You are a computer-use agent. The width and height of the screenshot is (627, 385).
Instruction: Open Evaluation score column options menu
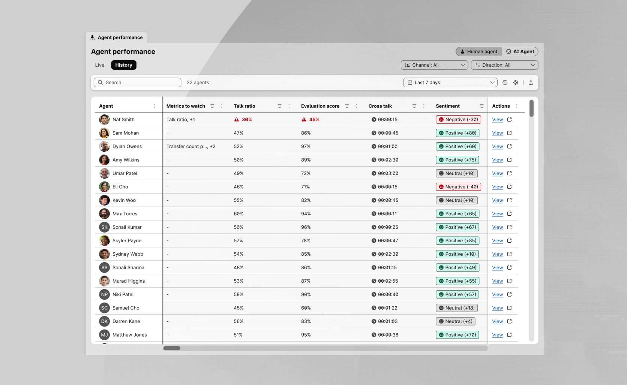click(x=356, y=106)
